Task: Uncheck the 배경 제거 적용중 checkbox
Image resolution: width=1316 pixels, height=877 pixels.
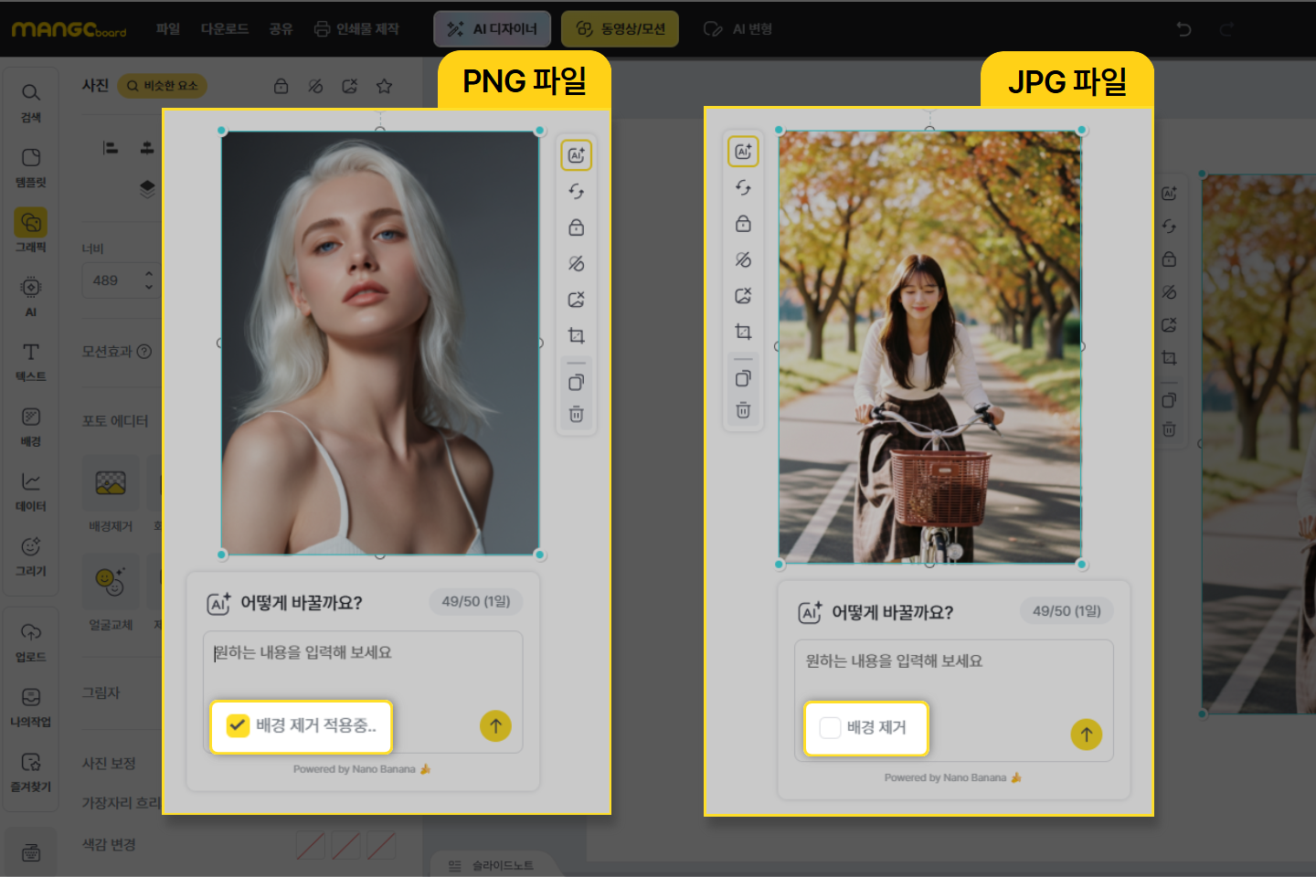Action: (x=238, y=725)
